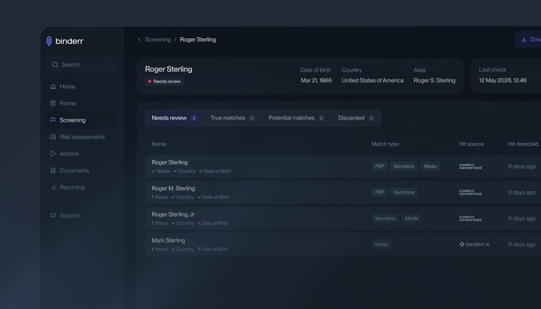Switch to the Needs review tab

[x=175, y=118]
